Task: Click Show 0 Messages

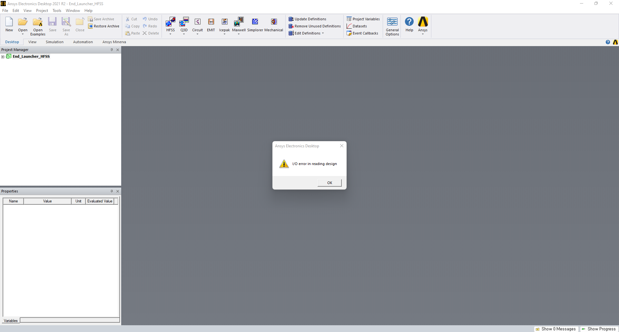Action: click(x=556, y=329)
